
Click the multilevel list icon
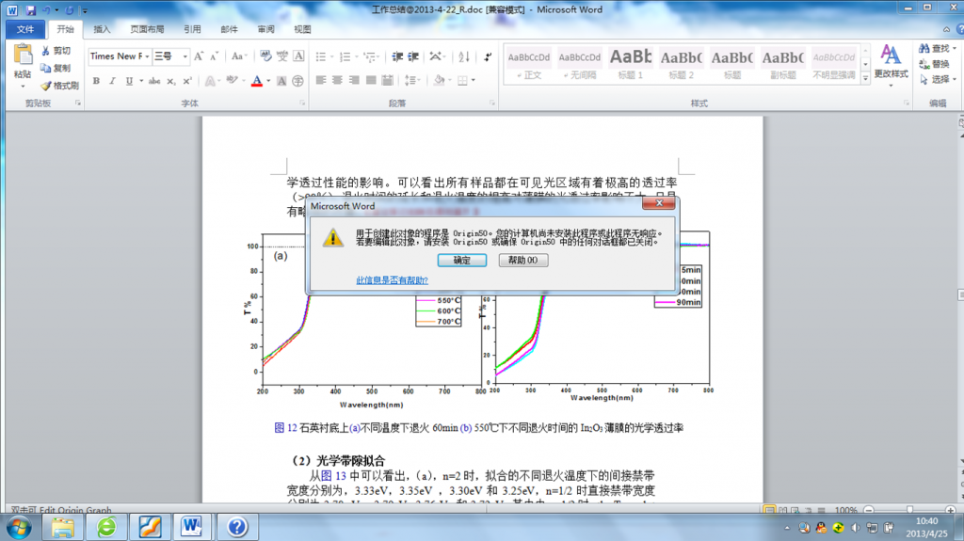coord(369,56)
